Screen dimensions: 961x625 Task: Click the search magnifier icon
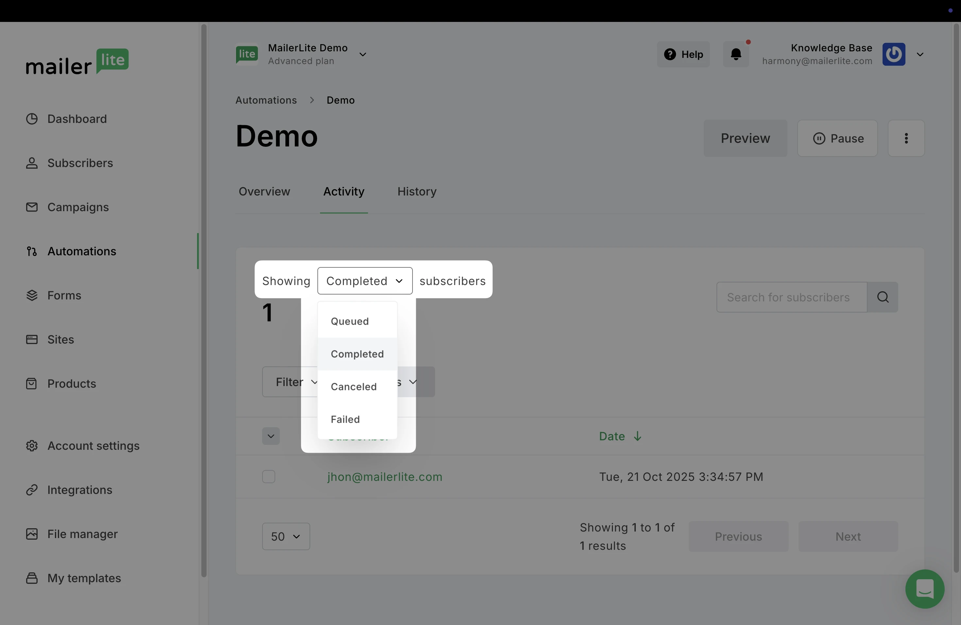[x=883, y=297]
